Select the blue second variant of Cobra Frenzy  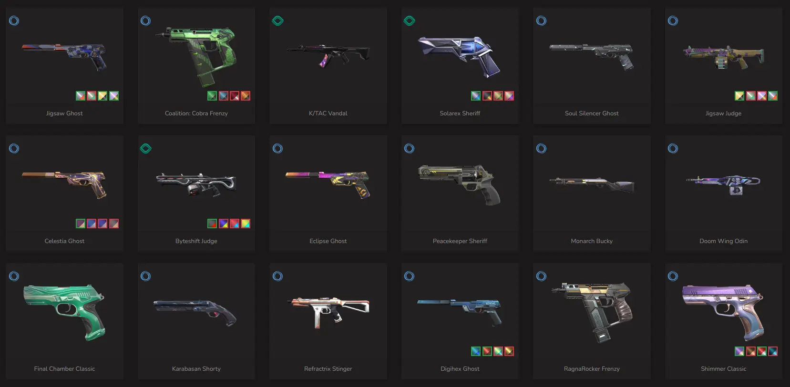223,96
